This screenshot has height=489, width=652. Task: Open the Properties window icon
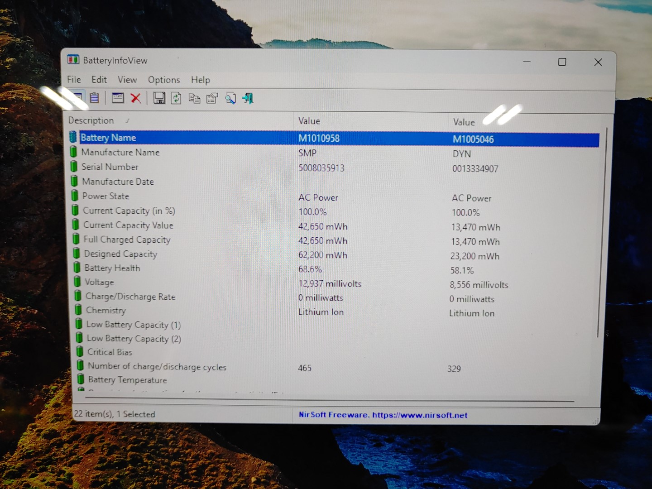click(x=212, y=98)
